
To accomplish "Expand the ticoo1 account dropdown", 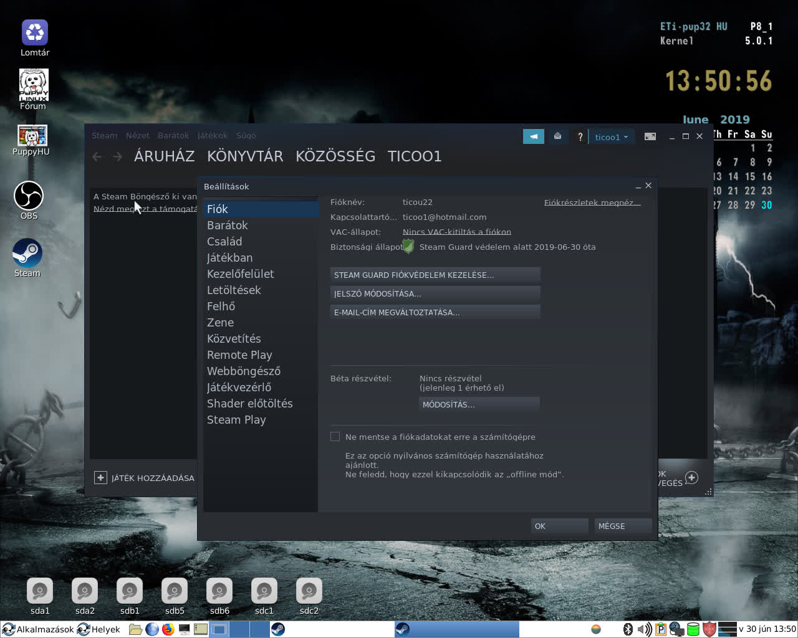I will pos(612,137).
